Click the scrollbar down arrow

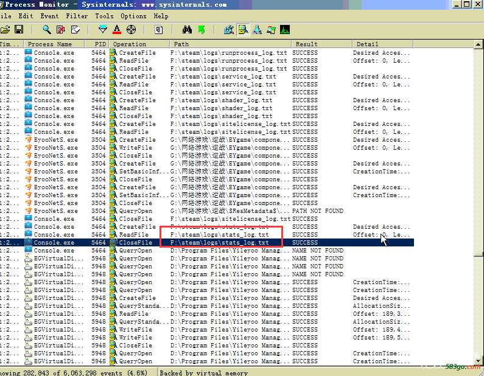pyautogui.click(x=478, y=360)
